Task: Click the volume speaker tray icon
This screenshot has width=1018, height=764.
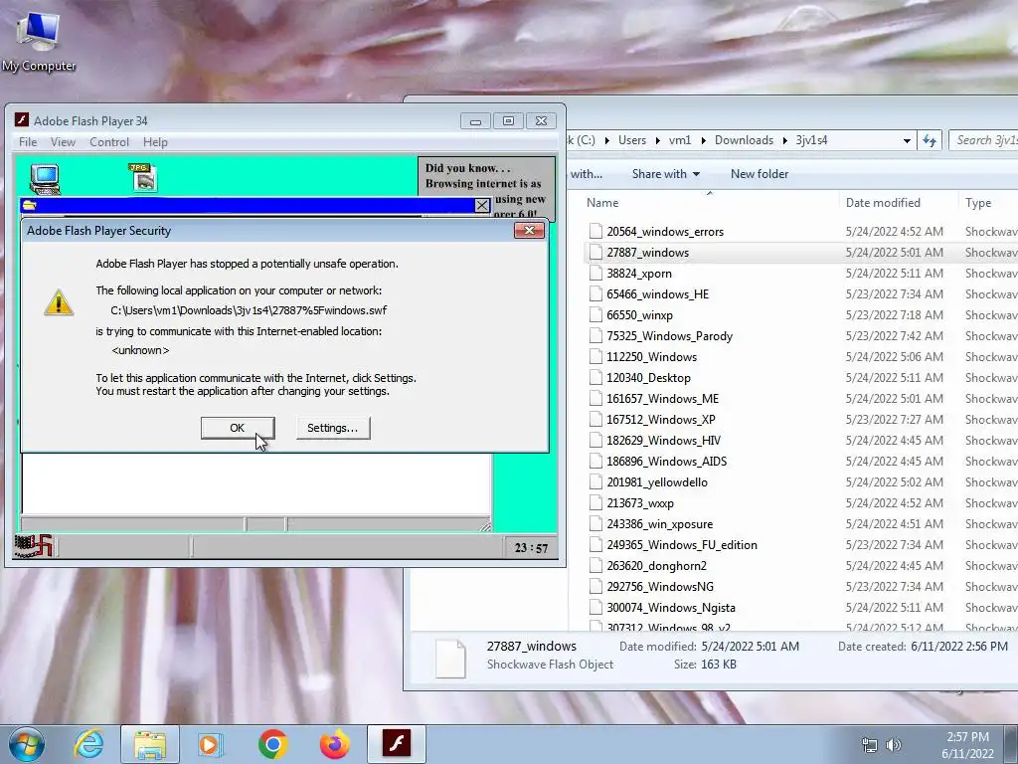Action: coord(894,745)
